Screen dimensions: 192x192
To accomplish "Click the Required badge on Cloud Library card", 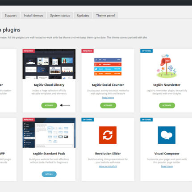I will 29,51.
